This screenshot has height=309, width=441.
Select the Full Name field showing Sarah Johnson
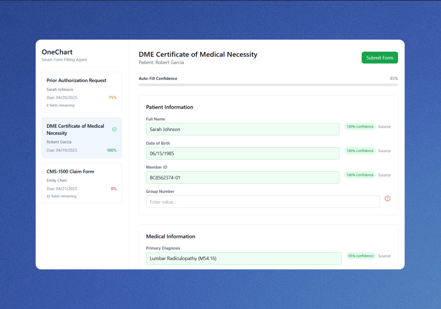coord(243,129)
